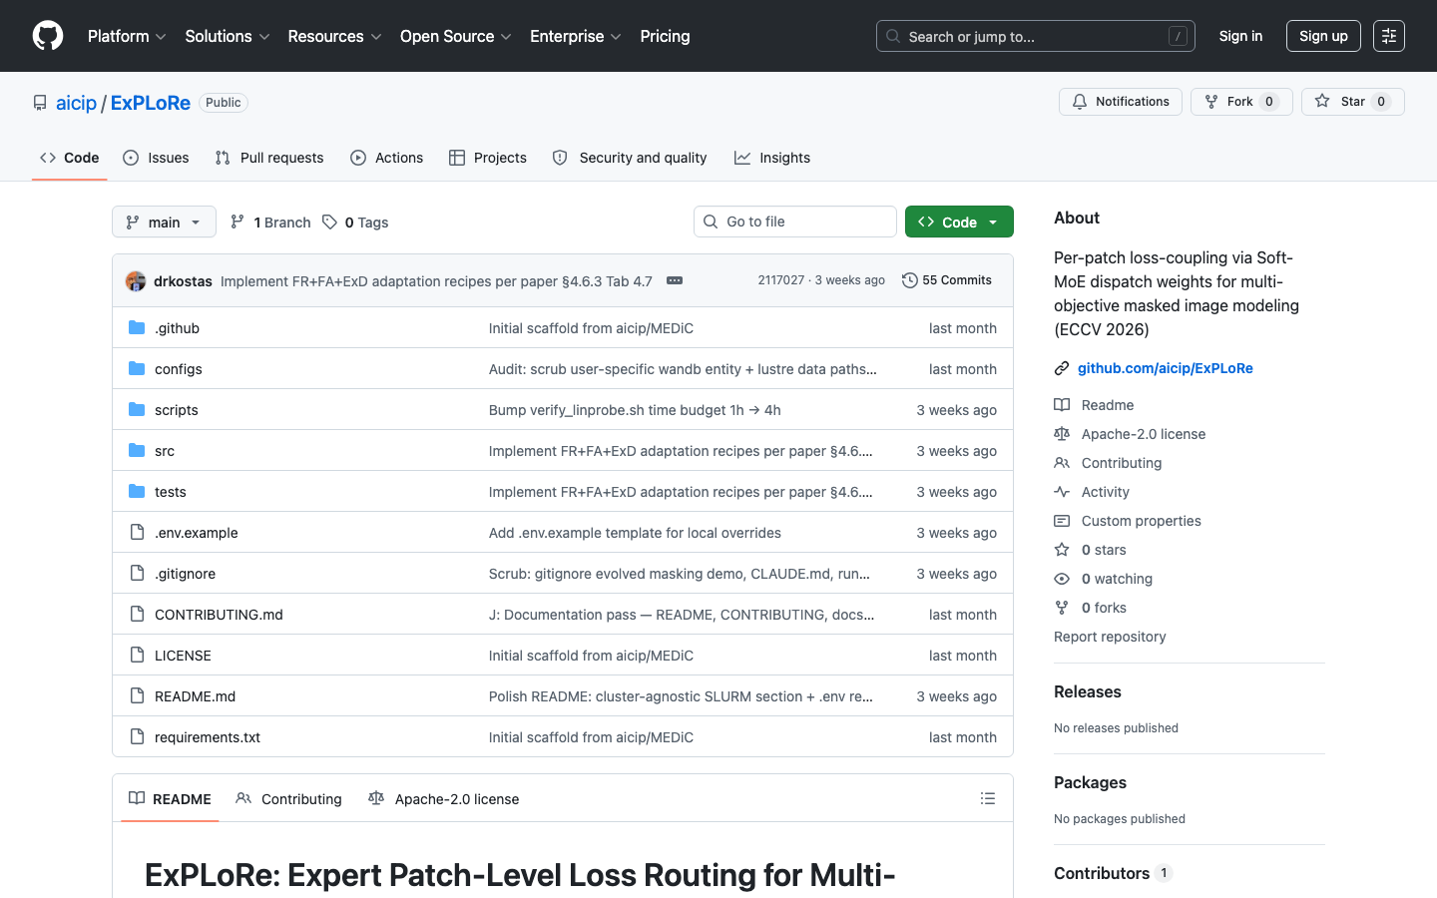This screenshot has width=1437, height=898.
Task: Click the drkostas avatar thumbnail
Action: (136, 280)
